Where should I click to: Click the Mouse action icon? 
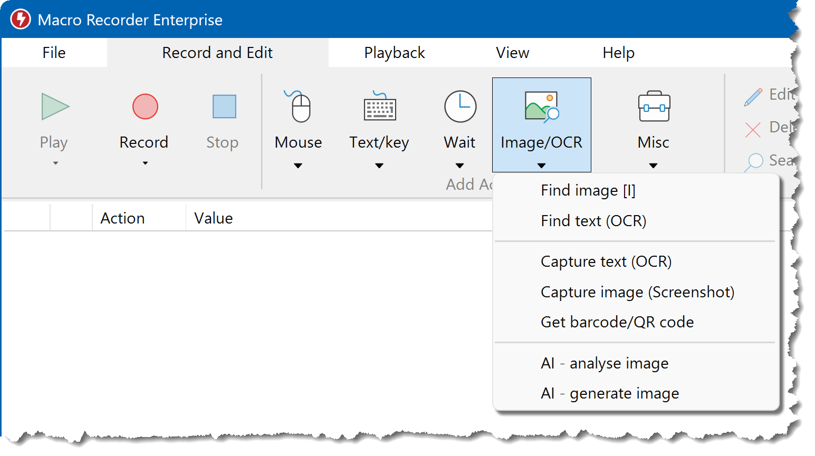pyautogui.click(x=300, y=106)
